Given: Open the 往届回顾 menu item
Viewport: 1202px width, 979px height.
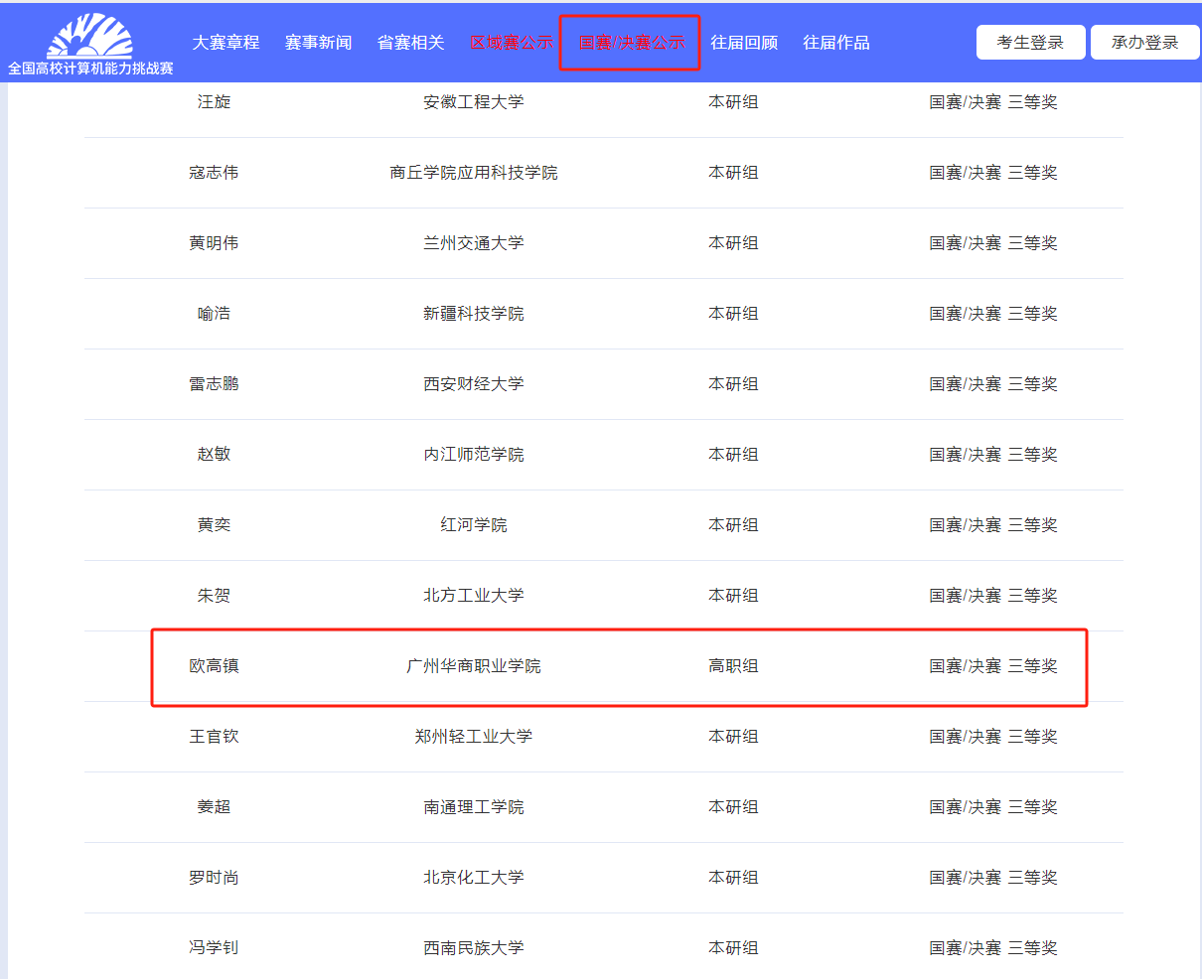Looking at the screenshot, I should coord(743,43).
